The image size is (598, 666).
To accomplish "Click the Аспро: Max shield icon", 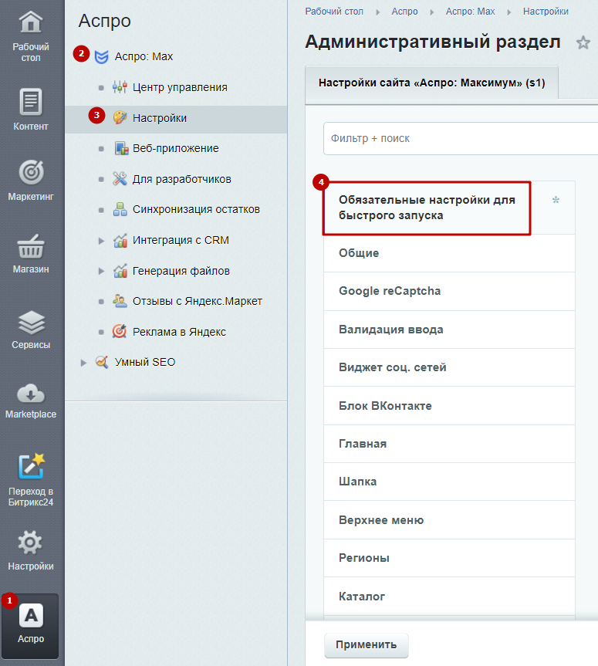I will pos(101,56).
